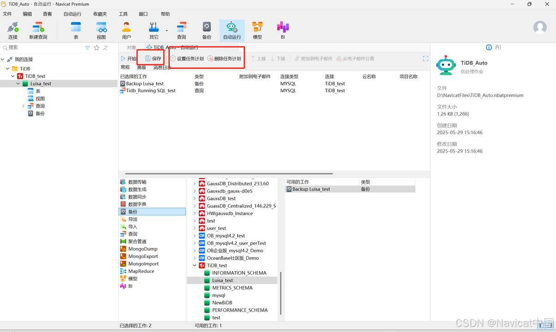Switch to the 消息日志 (Message Log) tab
Screen dimensions: 556x332
tap(162, 67)
